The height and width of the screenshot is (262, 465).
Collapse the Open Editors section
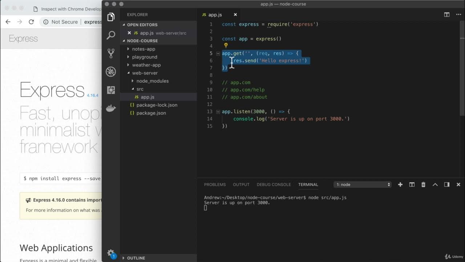[x=124, y=25]
